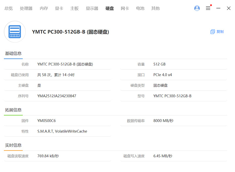Select the 型号 value YMTC PC300-512GB-B

[x=172, y=96]
